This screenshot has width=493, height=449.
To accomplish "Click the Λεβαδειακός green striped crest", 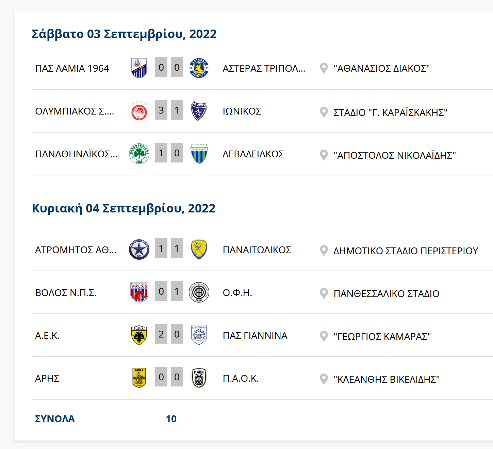I will coord(199,153).
